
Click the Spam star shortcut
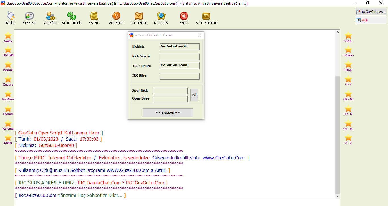point(8,139)
